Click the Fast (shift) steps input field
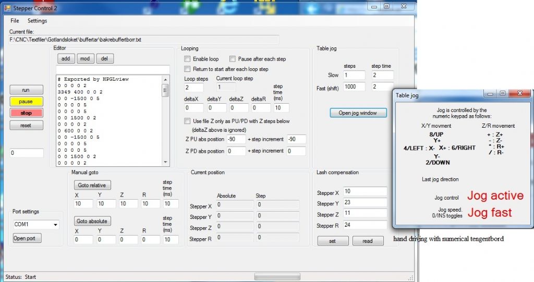Image resolution: width=534 pixels, height=282 pixels. click(354, 87)
